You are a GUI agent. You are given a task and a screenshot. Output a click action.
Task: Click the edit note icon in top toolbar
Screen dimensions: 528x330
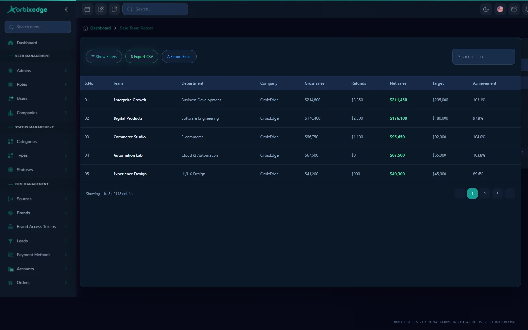101,9
